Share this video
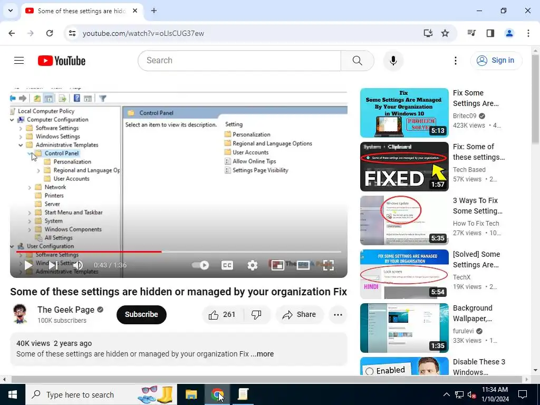The width and height of the screenshot is (540, 405). coord(299,315)
